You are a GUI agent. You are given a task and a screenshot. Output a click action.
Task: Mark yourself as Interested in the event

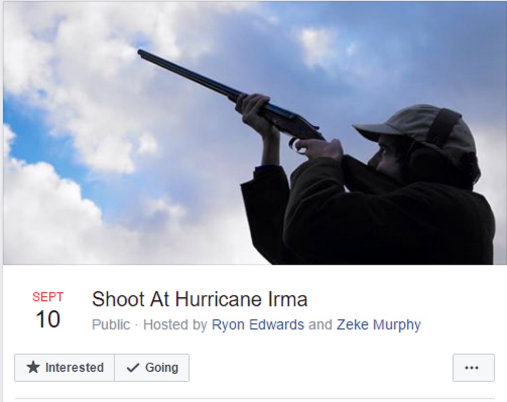pos(65,368)
